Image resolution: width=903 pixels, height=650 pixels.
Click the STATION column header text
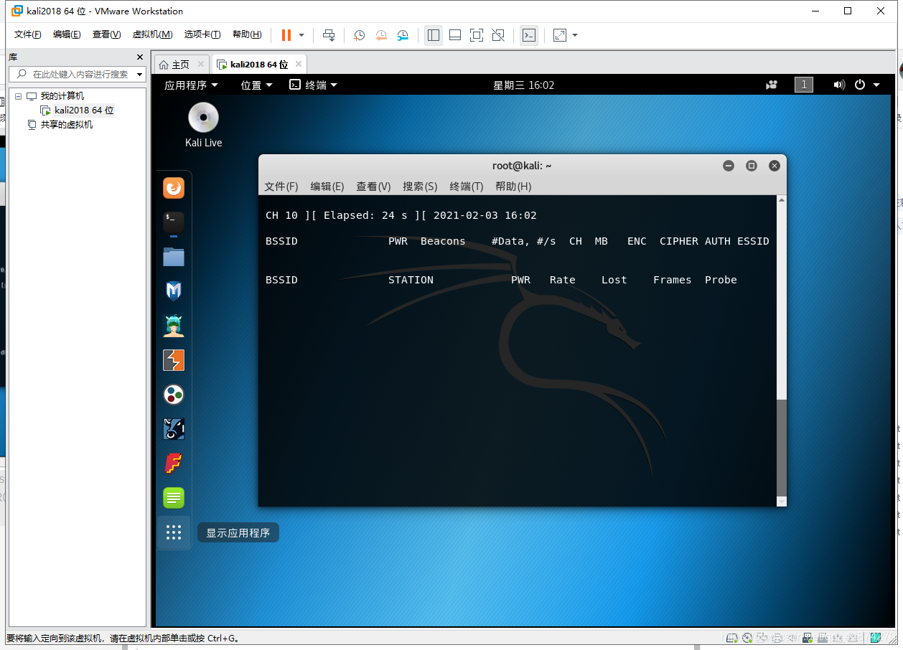click(411, 280)
